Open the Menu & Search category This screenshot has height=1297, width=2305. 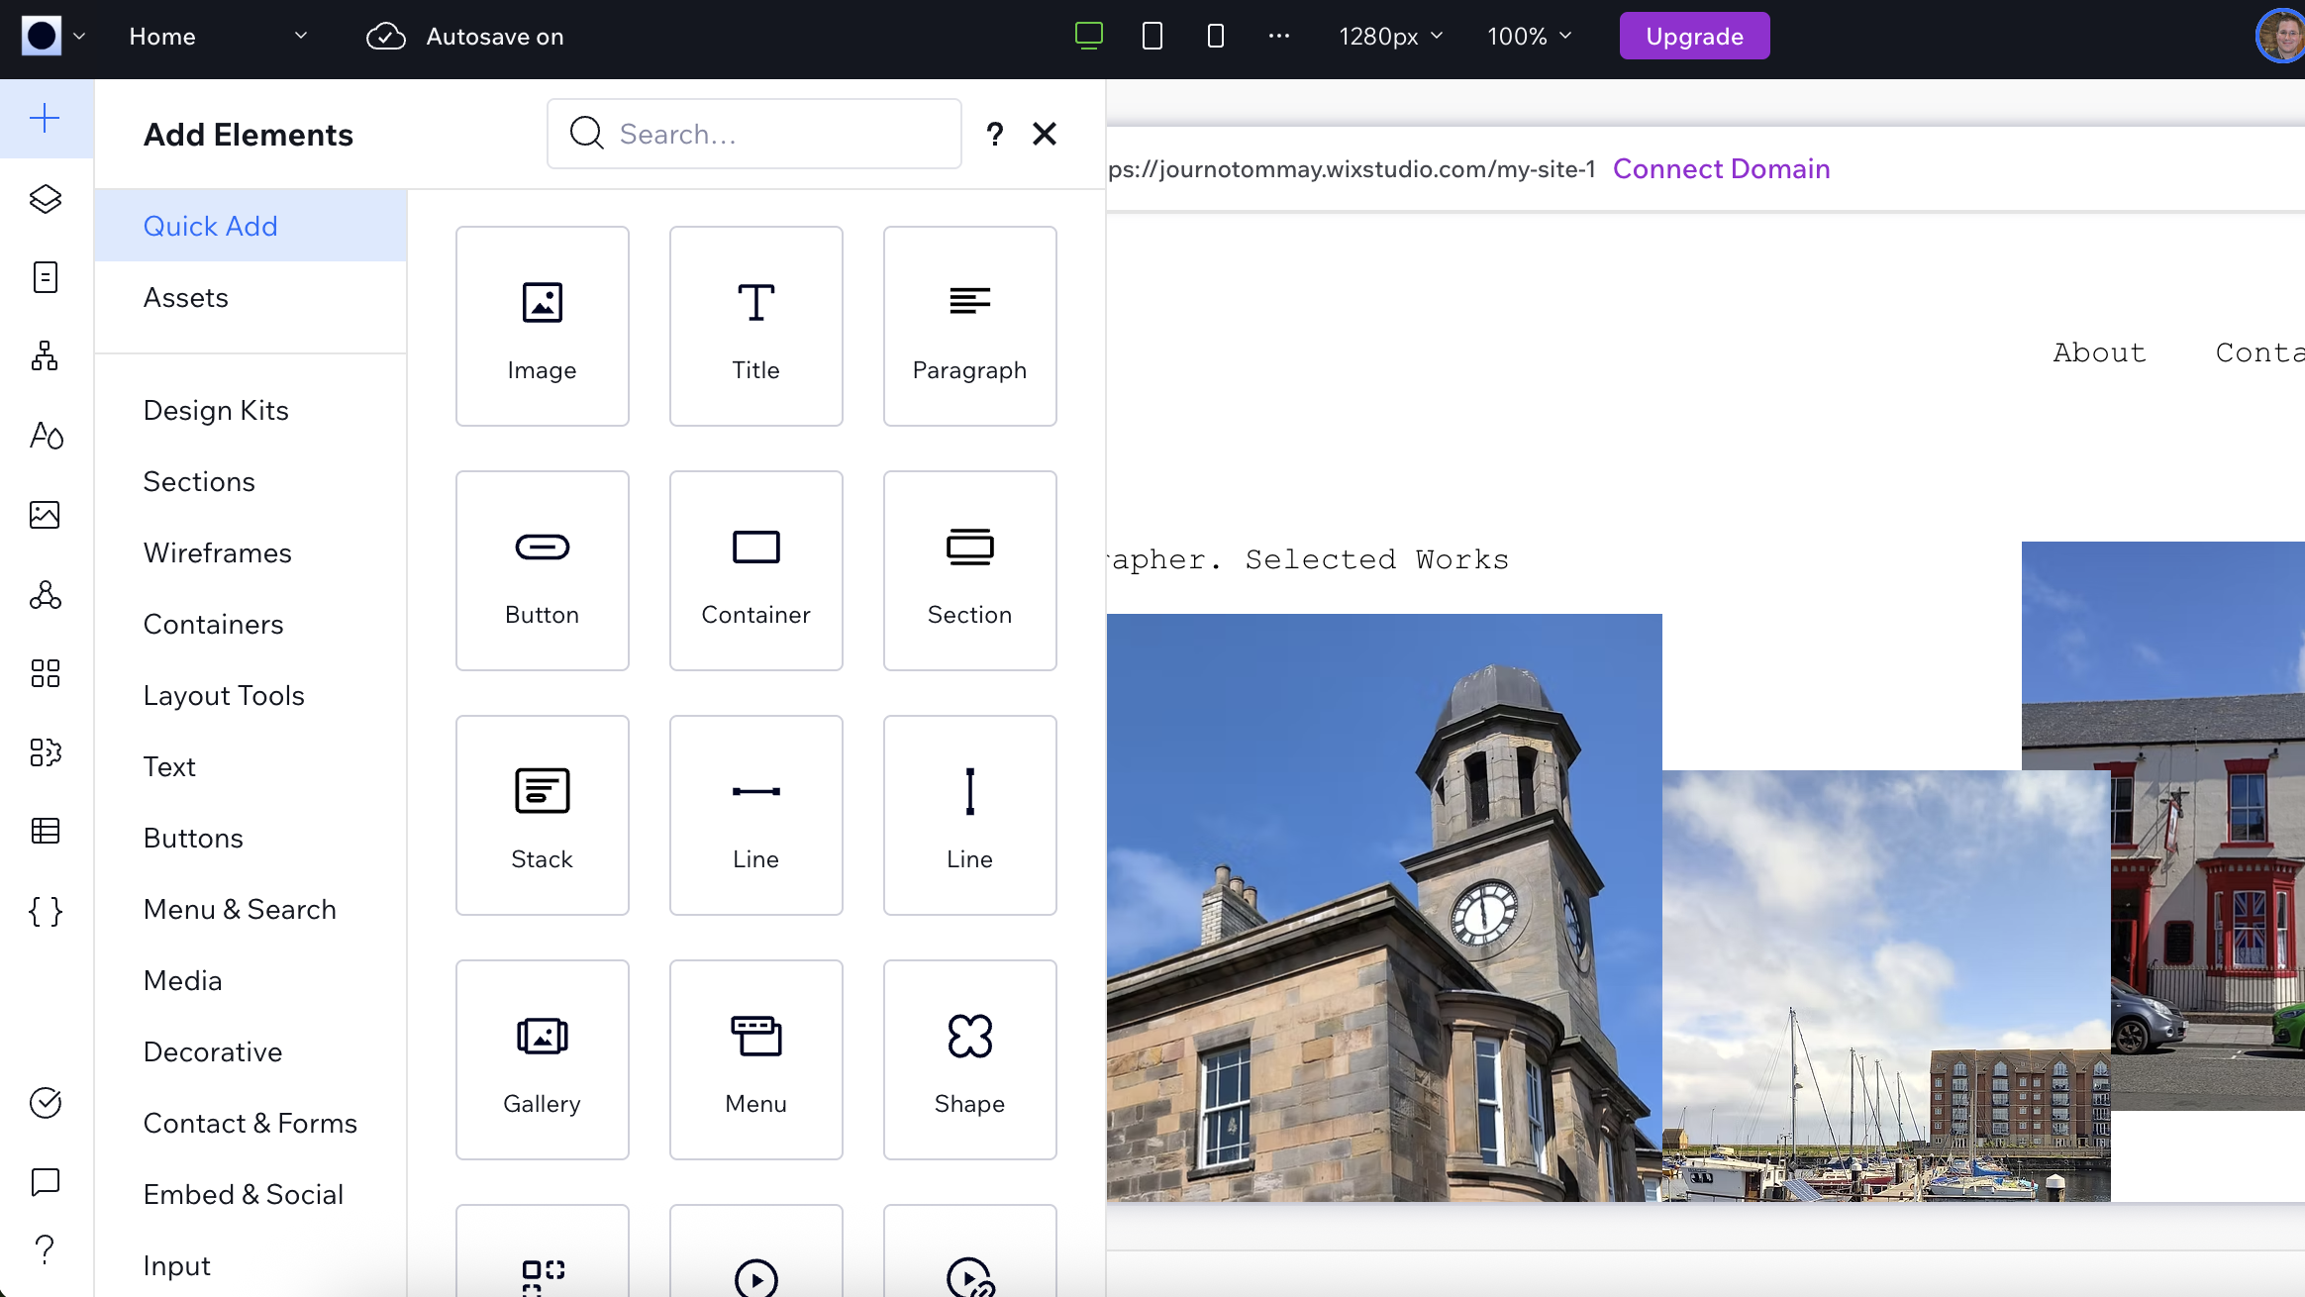[x=251, y=909]
